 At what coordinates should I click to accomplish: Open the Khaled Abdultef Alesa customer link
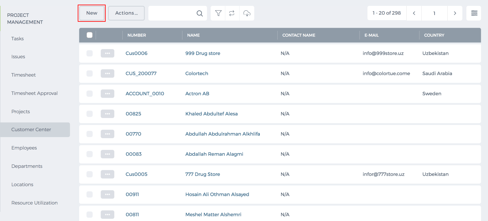click(211, 114)
